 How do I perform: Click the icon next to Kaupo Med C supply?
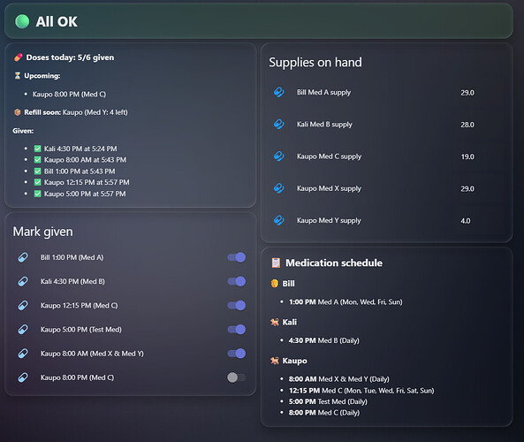[278, 156]
